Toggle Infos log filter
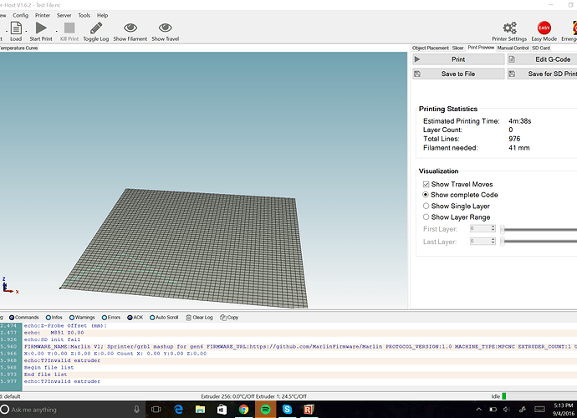This screenshot has height=418, width=577. (x=54, y=318)
